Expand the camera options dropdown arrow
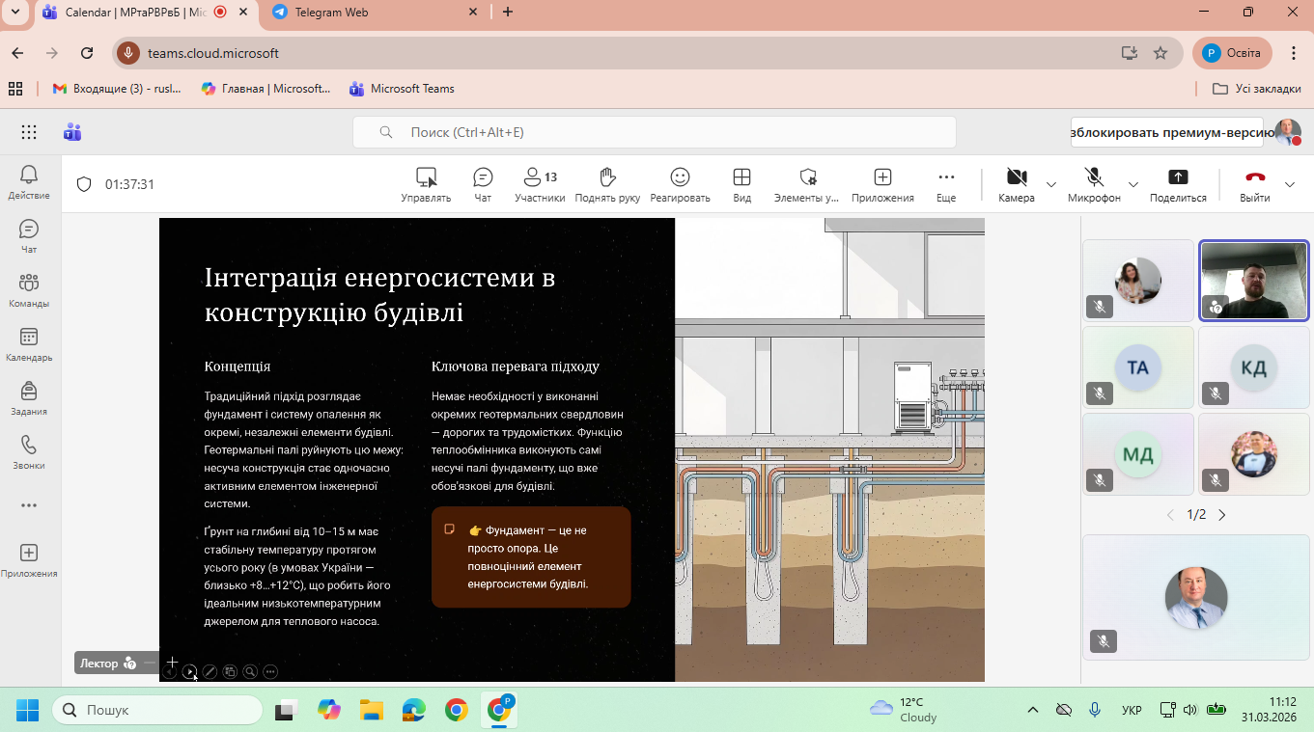 (x=1051, y=184)
